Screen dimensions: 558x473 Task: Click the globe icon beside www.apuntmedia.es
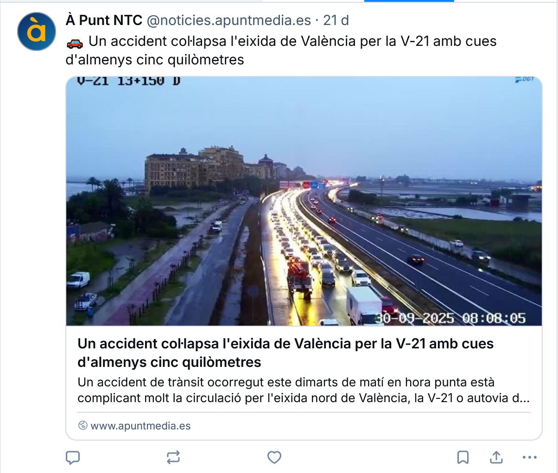point(83,426)
